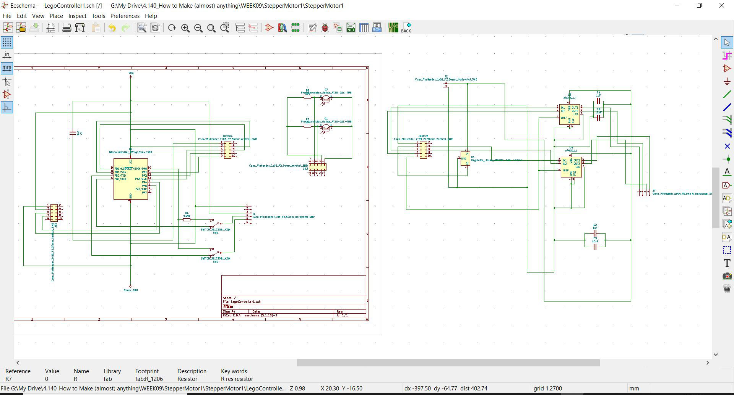734x395 pixels.
Task: Select the Place symbol tool
Action: 727,68
